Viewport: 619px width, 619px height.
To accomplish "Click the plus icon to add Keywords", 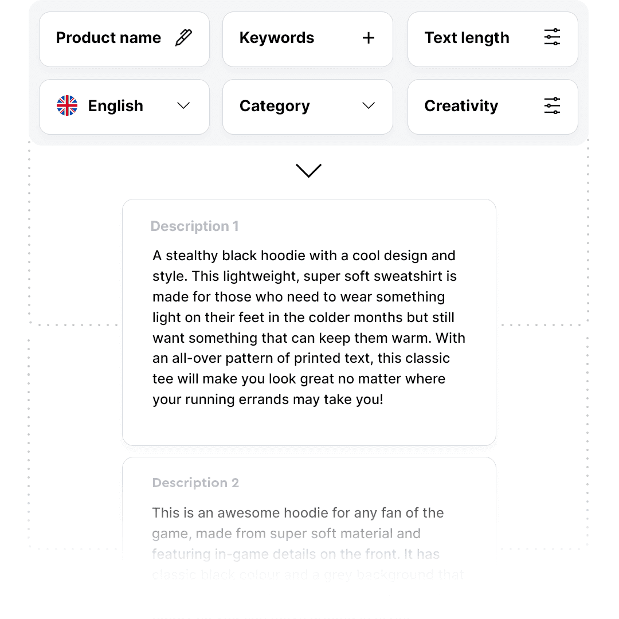I will tap(369, 37).
